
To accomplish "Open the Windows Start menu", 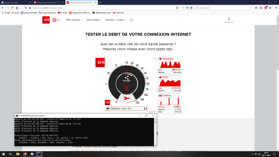I will pos(3,154).
